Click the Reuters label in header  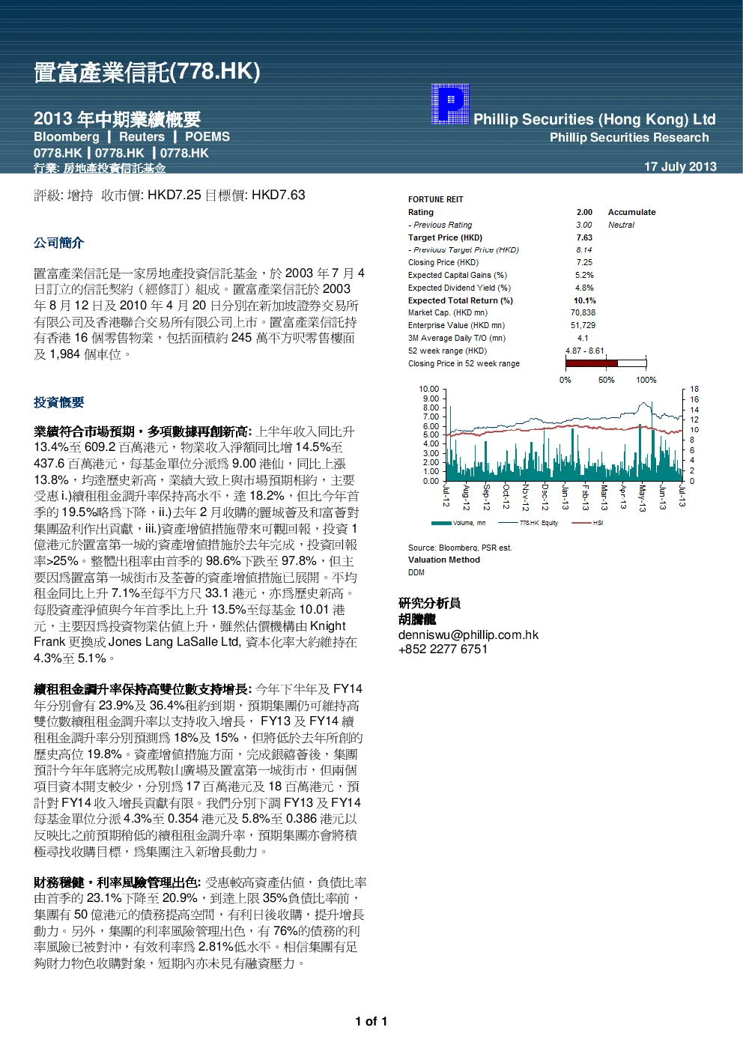coord(142,136)
